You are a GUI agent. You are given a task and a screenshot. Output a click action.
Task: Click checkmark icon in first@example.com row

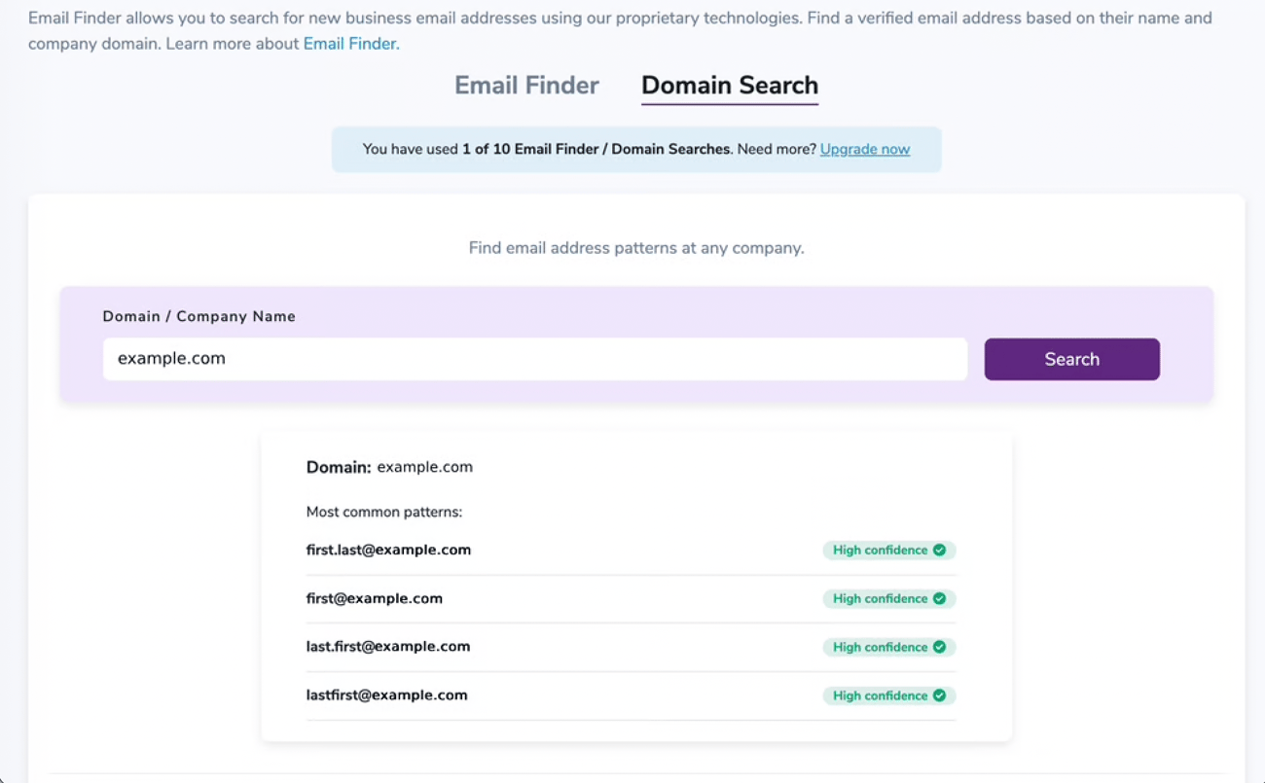(x=939, y=599)
